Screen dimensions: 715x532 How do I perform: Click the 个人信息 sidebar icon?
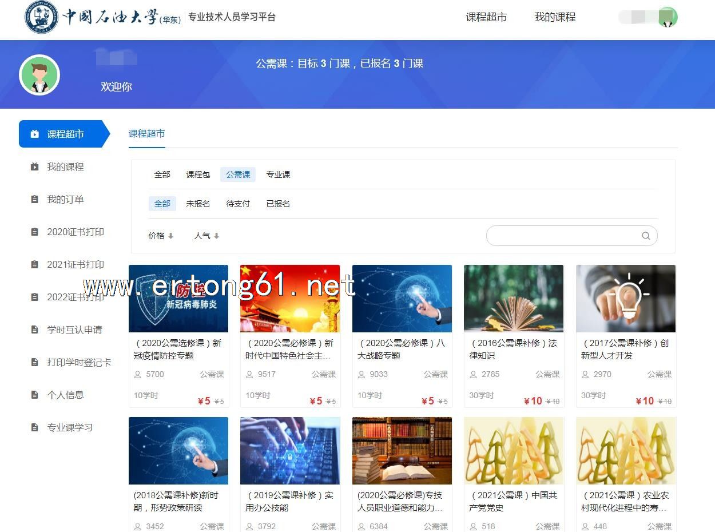coord(34,395)
